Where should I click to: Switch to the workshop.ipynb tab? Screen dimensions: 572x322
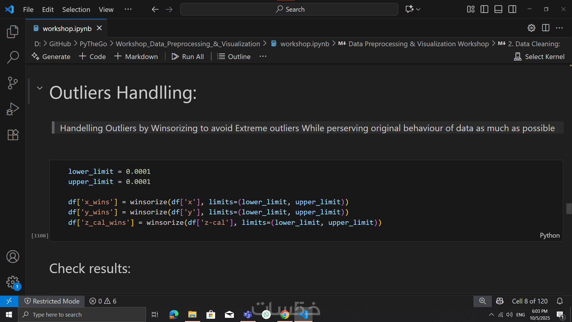[67, 28]
